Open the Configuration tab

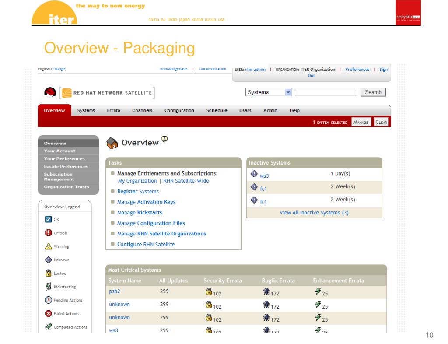[x=179, y=110]
